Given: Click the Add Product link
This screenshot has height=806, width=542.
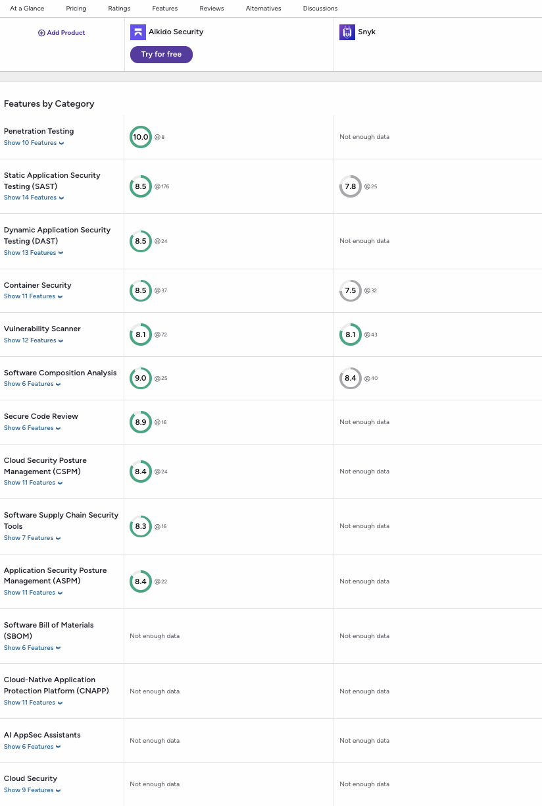Looking at the screenshot, I should [x=62, y=33].
